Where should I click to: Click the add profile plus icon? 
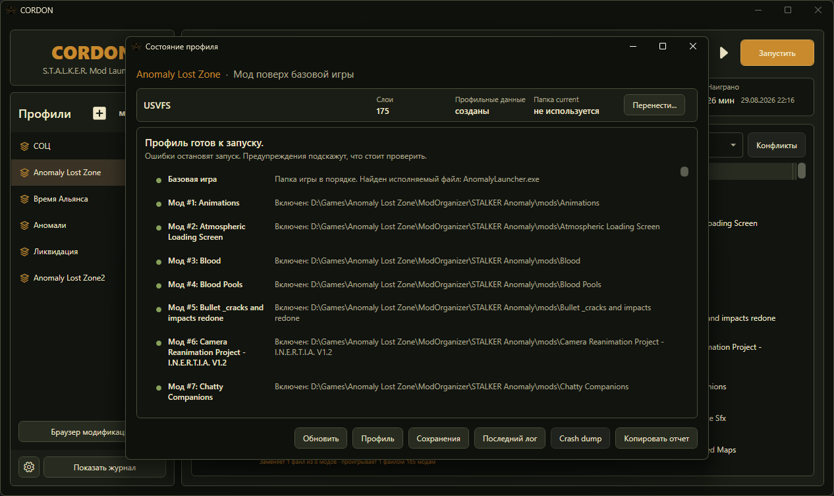99,113
